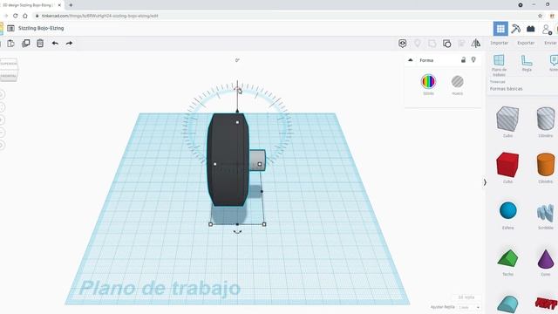
Task: Select the Plano de trabajo tool
Action: point(499,65)
